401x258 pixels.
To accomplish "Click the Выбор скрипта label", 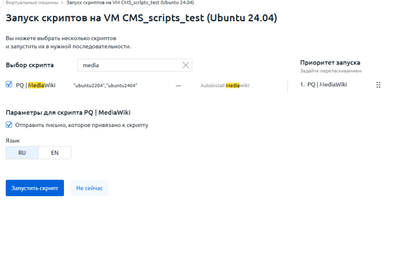I will pyautogui.click(x=30, y=65).
